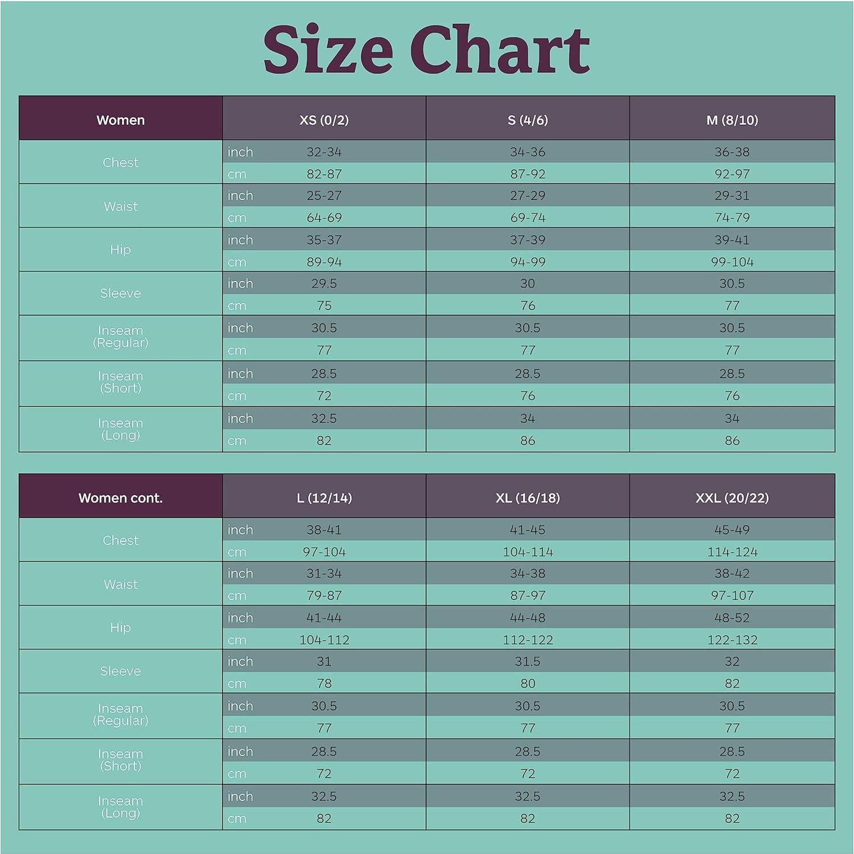
Task: Select the 31.5 sleeve inch value
Action: coord(528,661)
